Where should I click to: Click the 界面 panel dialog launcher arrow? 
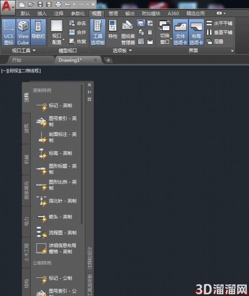(x=232, y=51)
